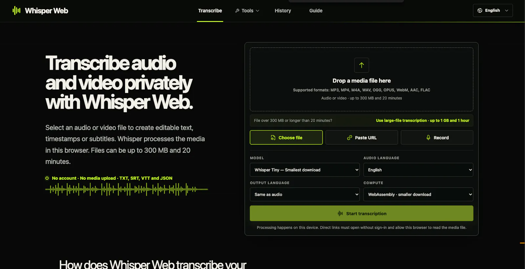Click the chevron on the site language selector
This screenshot has height=269, width=525.
[x=507, y=10]
